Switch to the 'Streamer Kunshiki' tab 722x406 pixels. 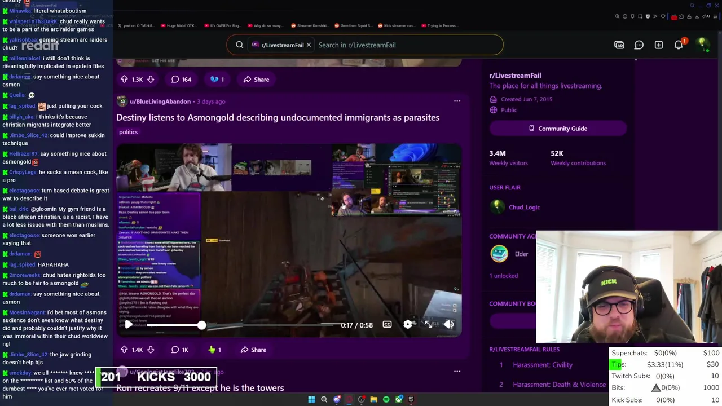click(x=310, y=25)
